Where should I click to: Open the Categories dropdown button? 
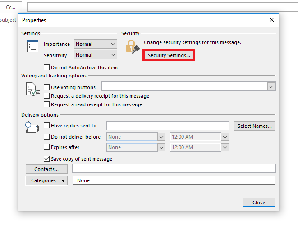coord(46,180)
